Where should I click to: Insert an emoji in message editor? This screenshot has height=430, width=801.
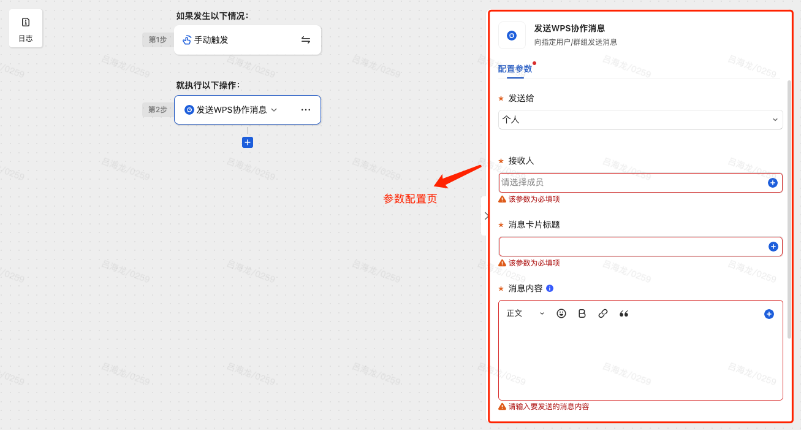[x=561, y=313]
